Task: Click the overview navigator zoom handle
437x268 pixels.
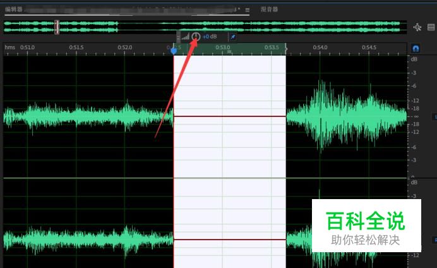Action: [x=57, y=27]
